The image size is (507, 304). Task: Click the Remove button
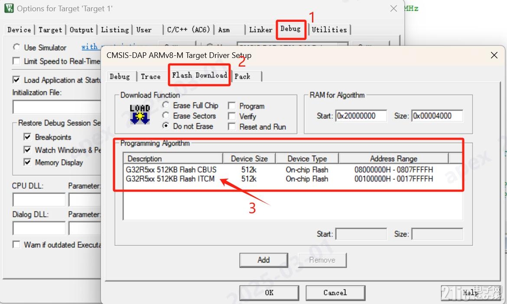(322, 260)
